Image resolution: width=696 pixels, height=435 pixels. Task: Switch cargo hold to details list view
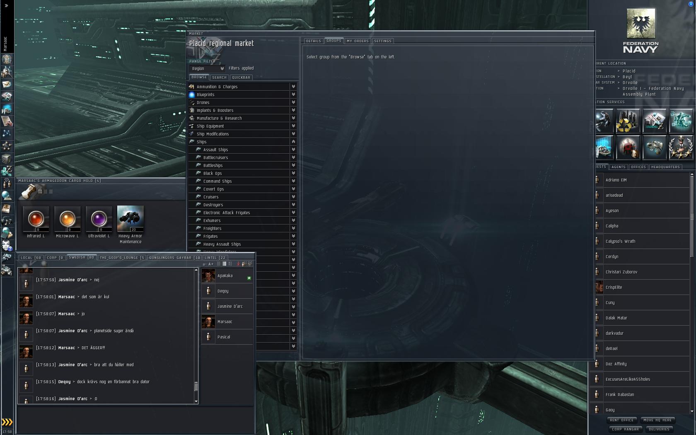pyautogui.click(x=46, y=191)
